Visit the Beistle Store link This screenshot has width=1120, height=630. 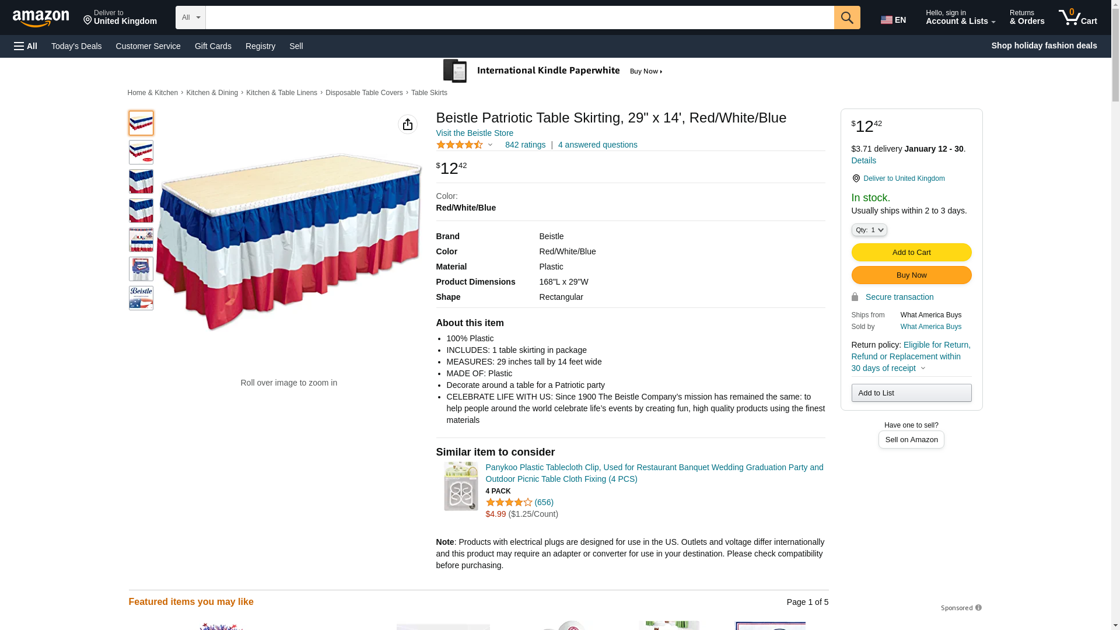coord(474,133)
